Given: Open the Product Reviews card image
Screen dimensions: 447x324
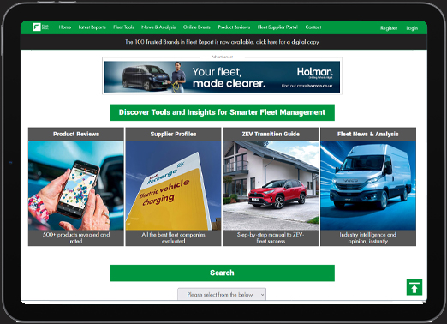Looking at the screenshot, I should pos(76,185).
